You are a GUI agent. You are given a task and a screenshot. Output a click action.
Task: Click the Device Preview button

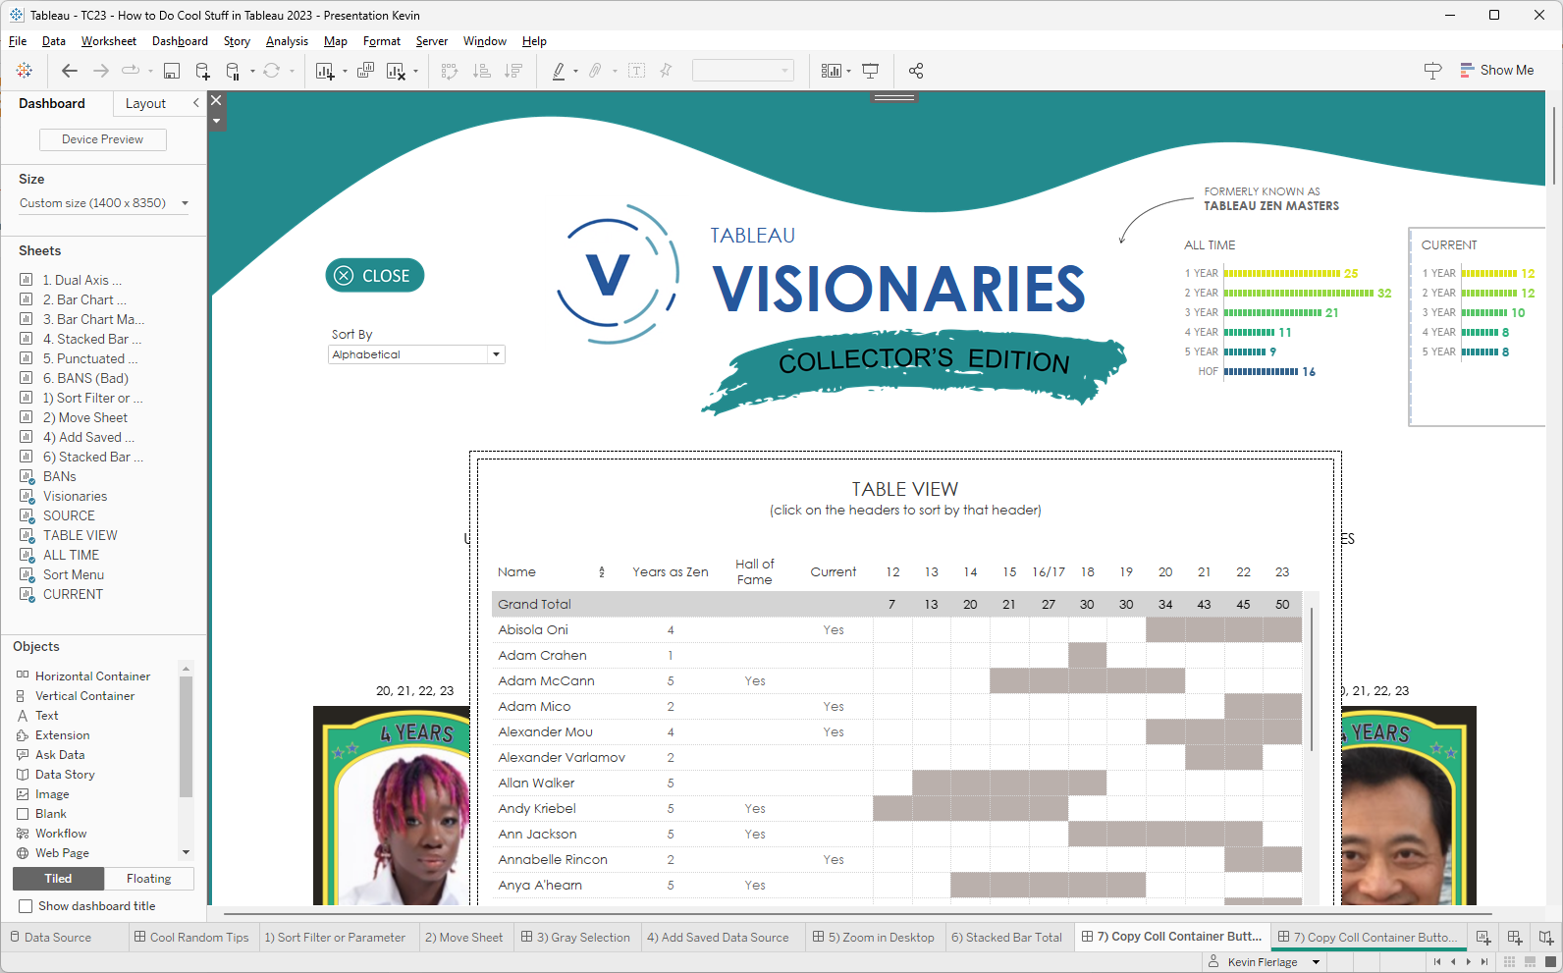coord(103,139)
